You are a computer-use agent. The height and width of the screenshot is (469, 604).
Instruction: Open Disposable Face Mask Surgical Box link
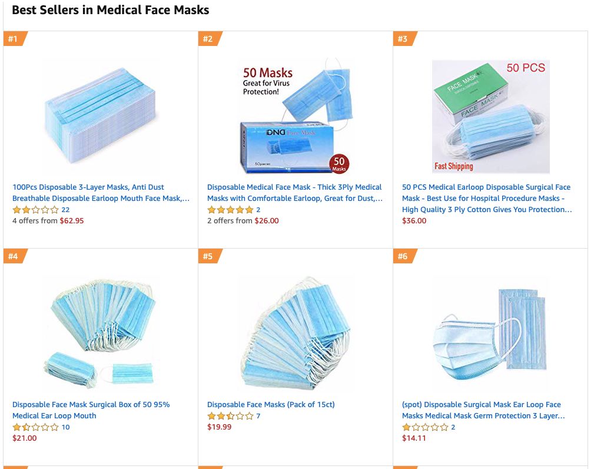click(91, 410)
